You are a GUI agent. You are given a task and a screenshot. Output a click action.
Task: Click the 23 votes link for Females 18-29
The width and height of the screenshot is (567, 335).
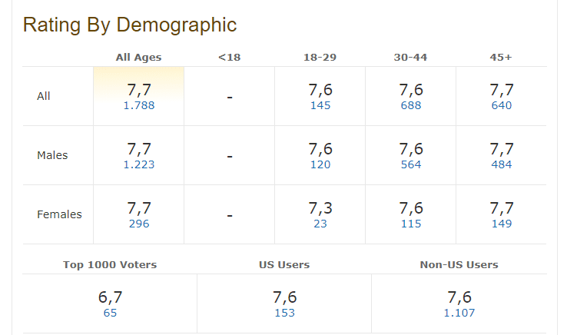click(320, 224)
